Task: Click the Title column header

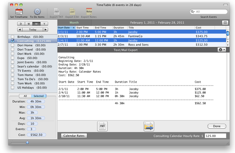Action: (x=161, y=28)
